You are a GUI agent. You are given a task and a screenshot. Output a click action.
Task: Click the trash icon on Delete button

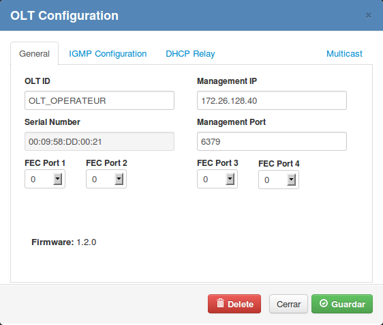[x=220, y=303]
